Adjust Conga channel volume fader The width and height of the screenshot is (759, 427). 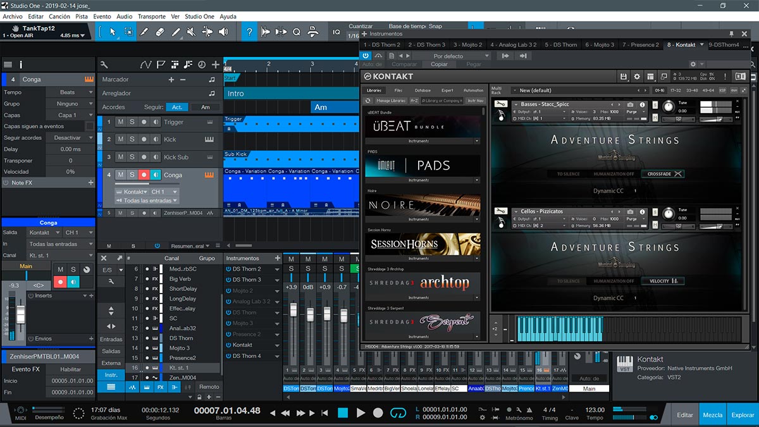point(20,314)
